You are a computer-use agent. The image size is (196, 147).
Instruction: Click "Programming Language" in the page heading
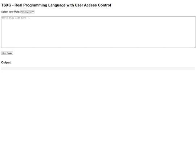(44, 5)
